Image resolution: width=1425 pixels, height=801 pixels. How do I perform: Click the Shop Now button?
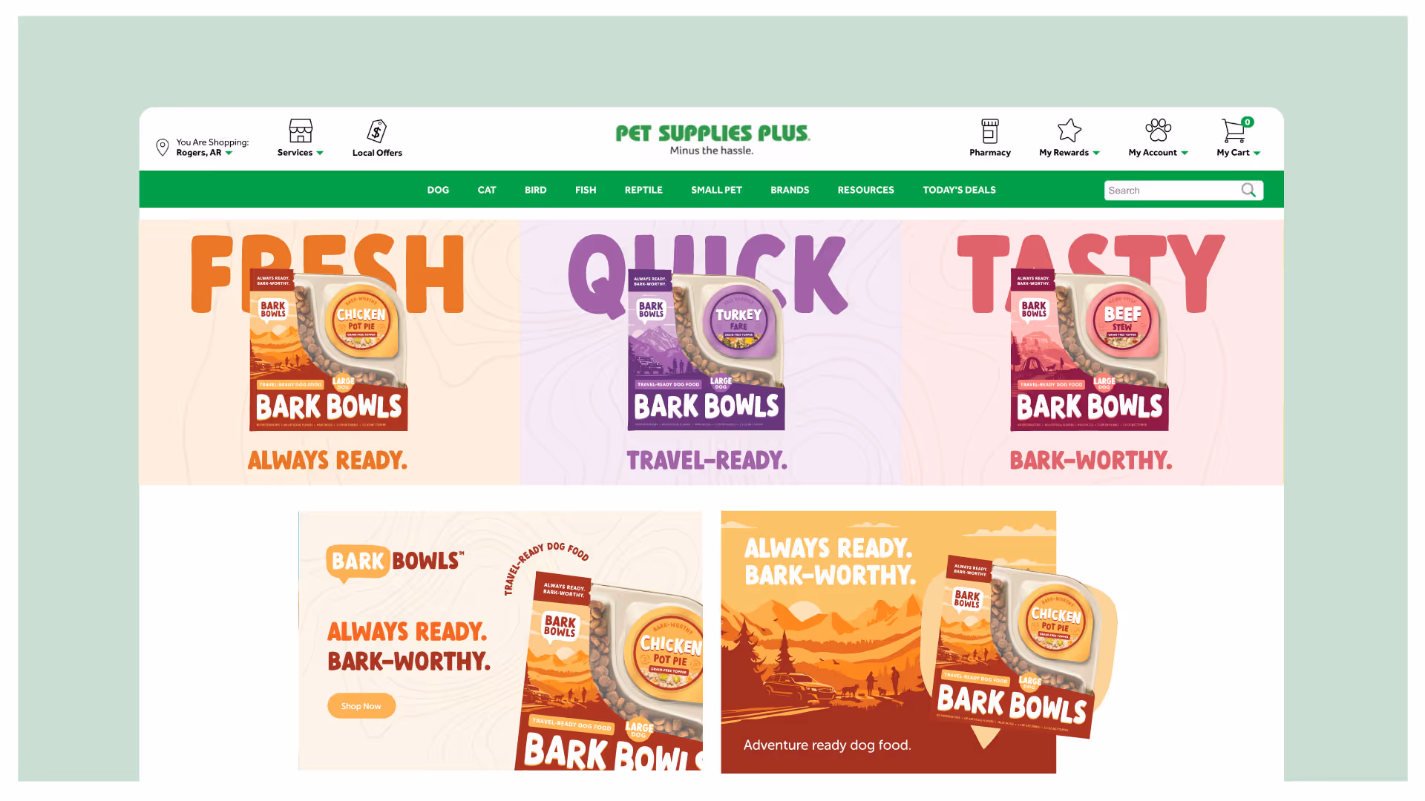pos(361,706)
